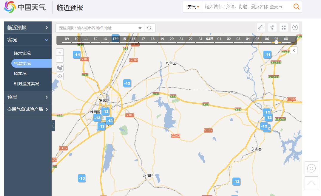Screen dimensions: 321x196
Task: Click the 永吉县 map label
Action: [x=256, y=149]
